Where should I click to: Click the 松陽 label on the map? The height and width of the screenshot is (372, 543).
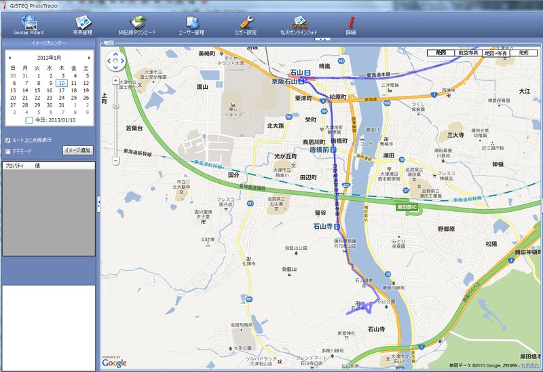pyautogui.click(x=491, y=244)
